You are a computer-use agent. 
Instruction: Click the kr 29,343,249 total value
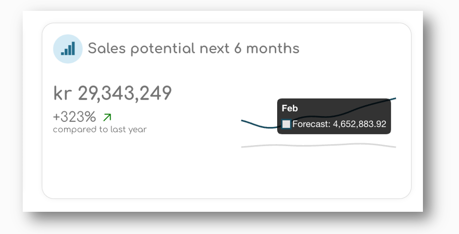(x=113, y=93)
